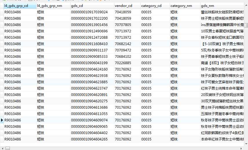Select product name starting with 5双/秋冬季袜子
Screen dimensions: 248x150
[222, 50]
